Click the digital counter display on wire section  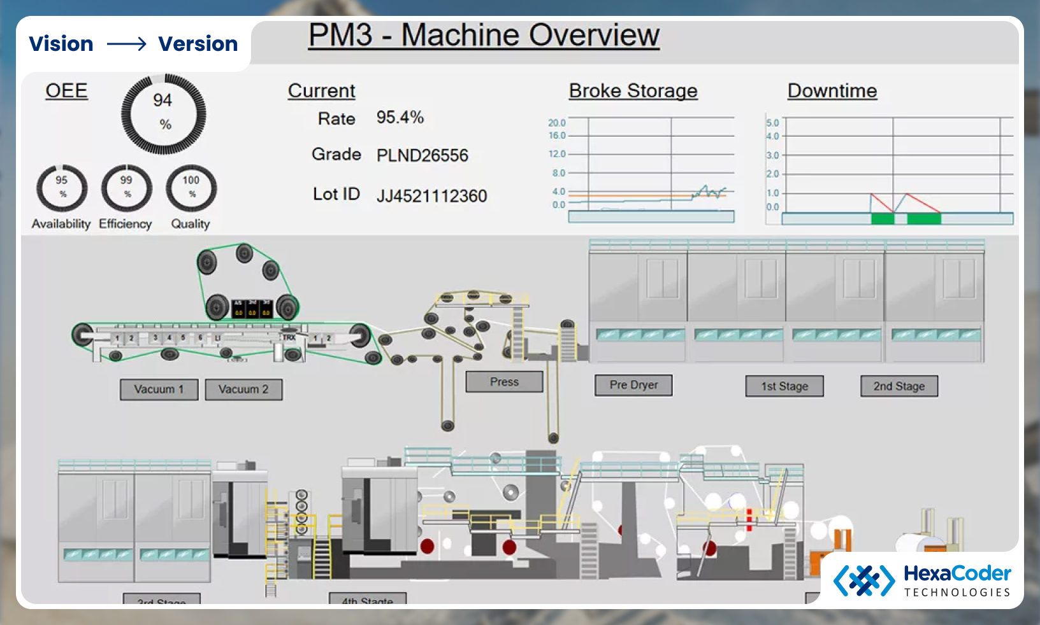click(252, 309)
